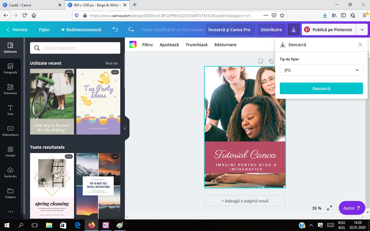
Task: Select the spring cleaning template thumbnail
Action: tap(52, 186)
